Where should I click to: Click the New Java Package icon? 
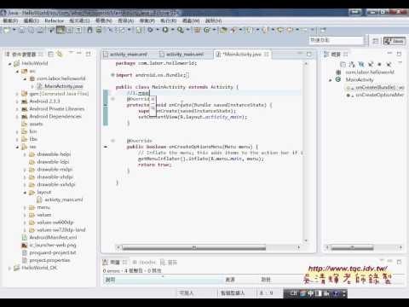point(198,30)
